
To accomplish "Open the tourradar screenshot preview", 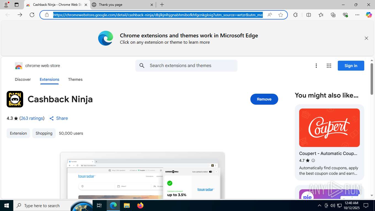I will point(143,176).
